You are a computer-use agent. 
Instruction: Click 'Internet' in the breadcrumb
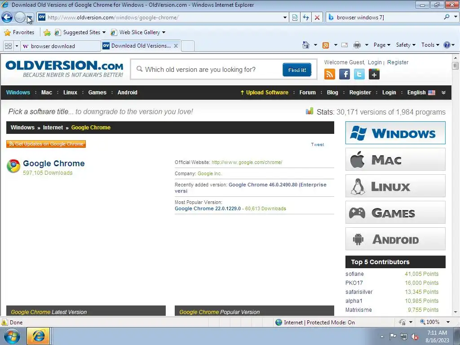point(53,127)
